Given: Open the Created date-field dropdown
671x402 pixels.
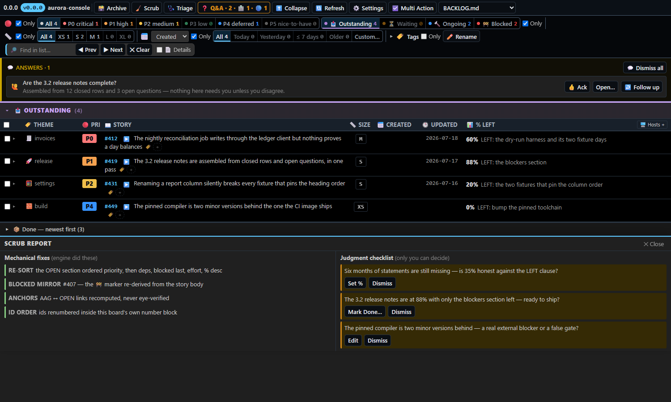Looking at the screenshot, I should (170, 37).
